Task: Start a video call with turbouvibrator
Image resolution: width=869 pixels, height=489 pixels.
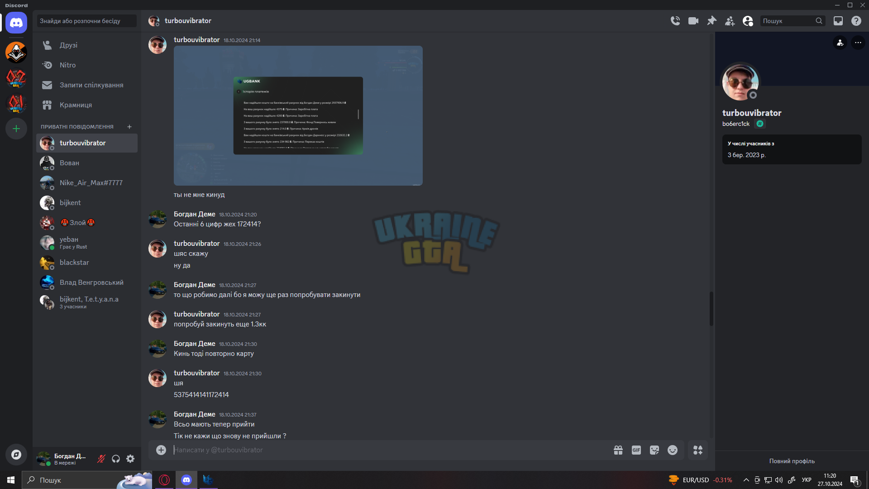Action: click(693, 21)
